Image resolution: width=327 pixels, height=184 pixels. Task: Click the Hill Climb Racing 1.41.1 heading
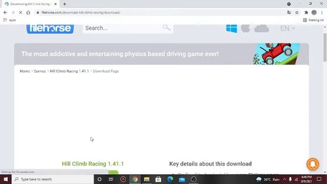pyautogui.click(x=93, y=164)
